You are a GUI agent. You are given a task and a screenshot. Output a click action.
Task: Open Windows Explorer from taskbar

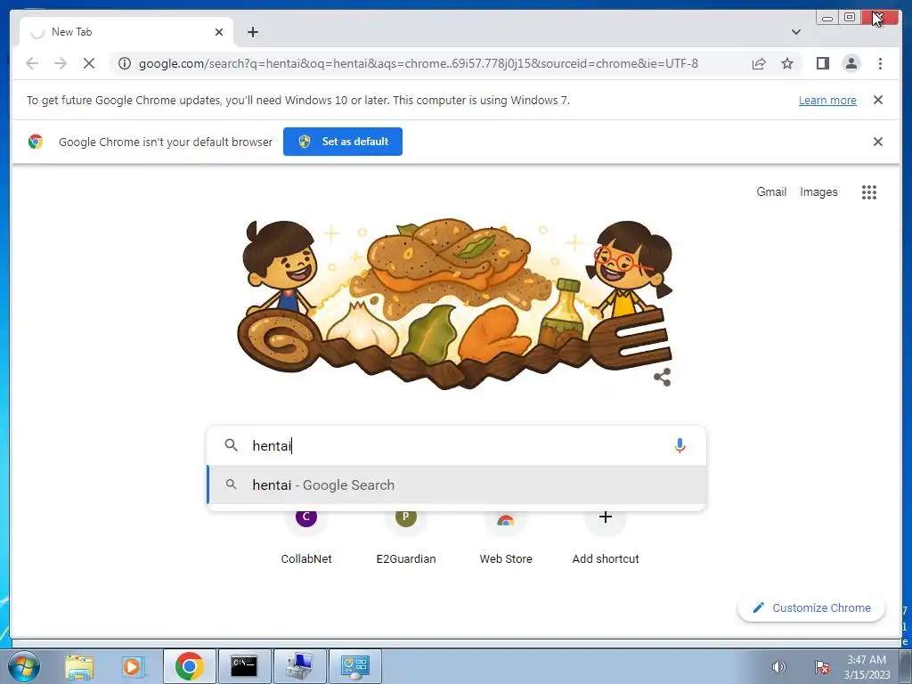pos(79,666)
